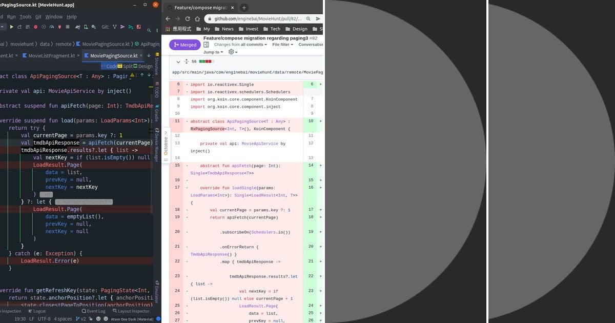Open the SDK Manager icon
Image resolution: width=615 pixels, height=323 pixels.
click(93, 27)
